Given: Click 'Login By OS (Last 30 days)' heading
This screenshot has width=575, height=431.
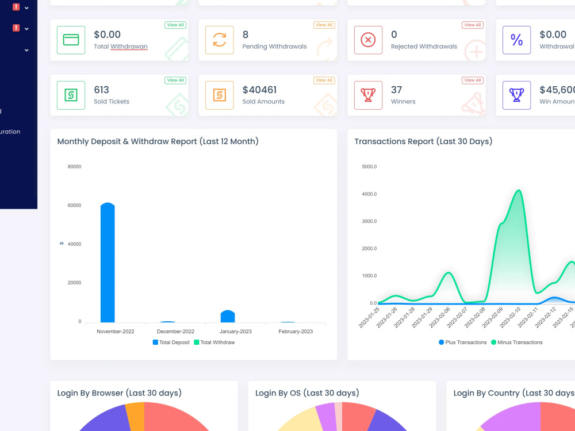Looking at the screenshot, I should click(307, 393).
